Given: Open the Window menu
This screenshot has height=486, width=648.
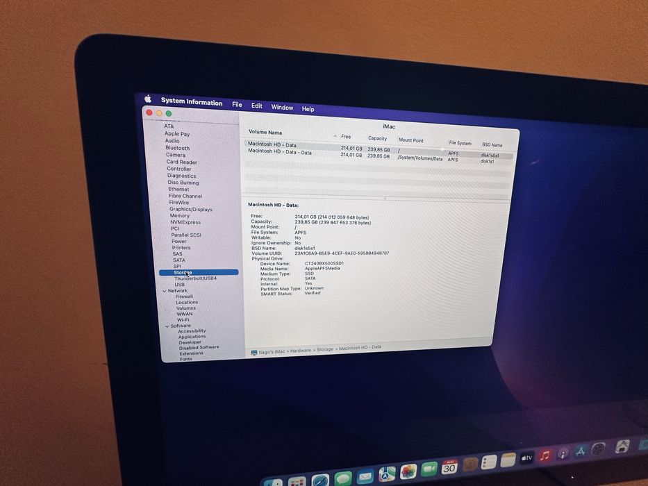Looking at the screenshot, I should (x=282, y=108).
